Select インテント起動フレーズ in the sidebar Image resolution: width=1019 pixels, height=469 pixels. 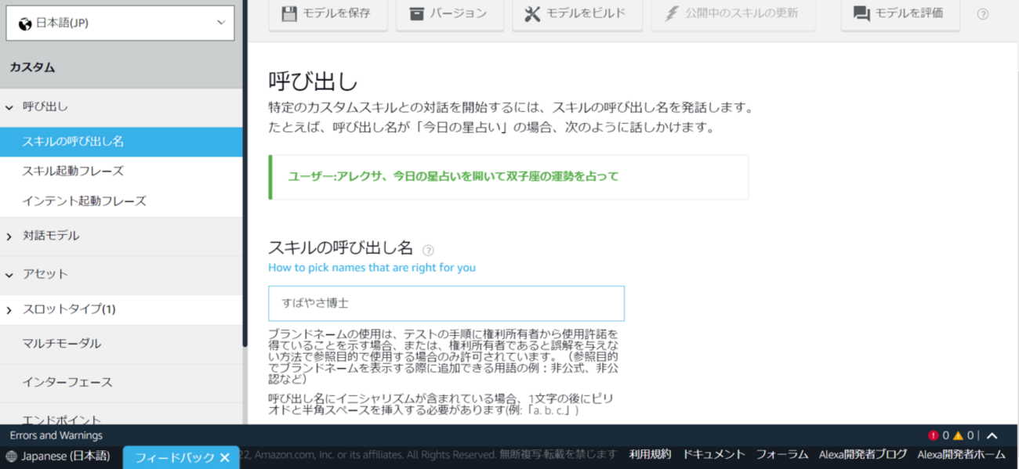(84, 201)
